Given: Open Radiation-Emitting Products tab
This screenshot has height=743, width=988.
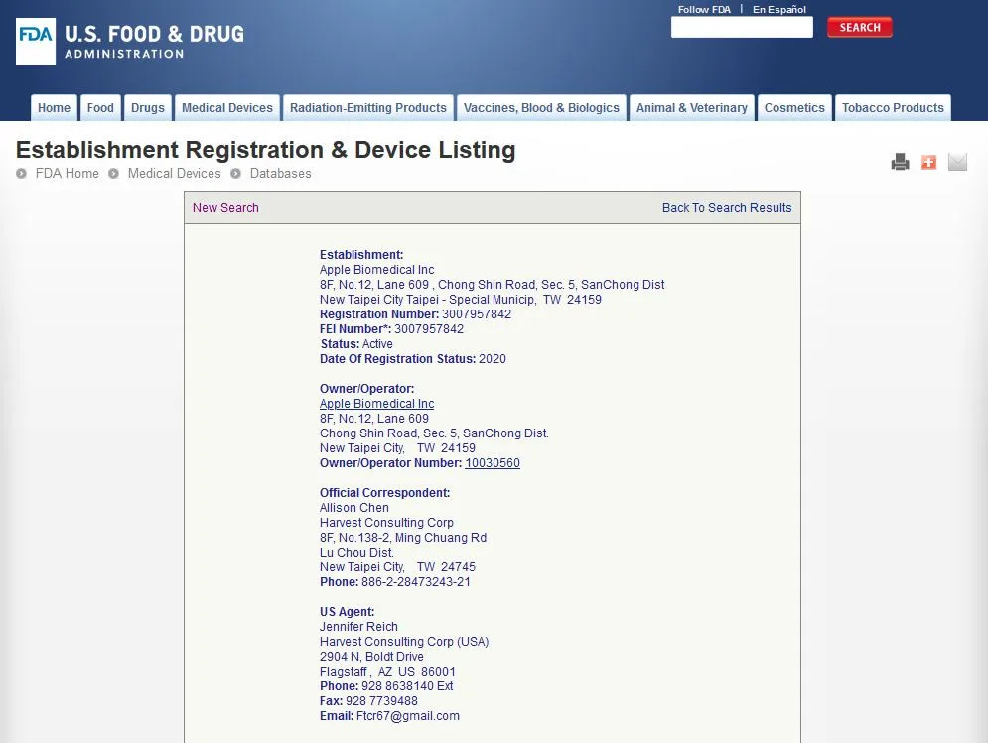Looking at the screenshot, I should tap(368, 108).
